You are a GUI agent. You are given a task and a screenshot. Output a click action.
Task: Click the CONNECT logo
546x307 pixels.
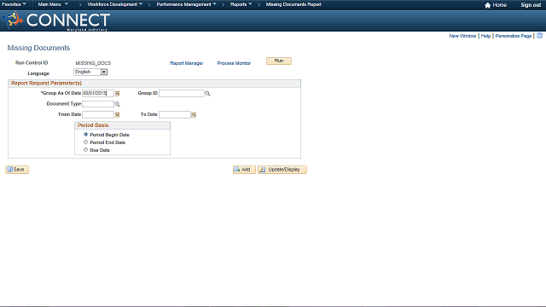(56, 20)
